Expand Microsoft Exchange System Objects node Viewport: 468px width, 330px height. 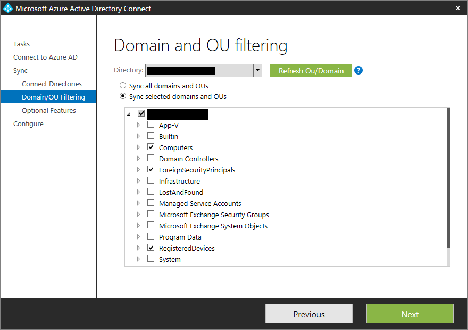(138, 226)
